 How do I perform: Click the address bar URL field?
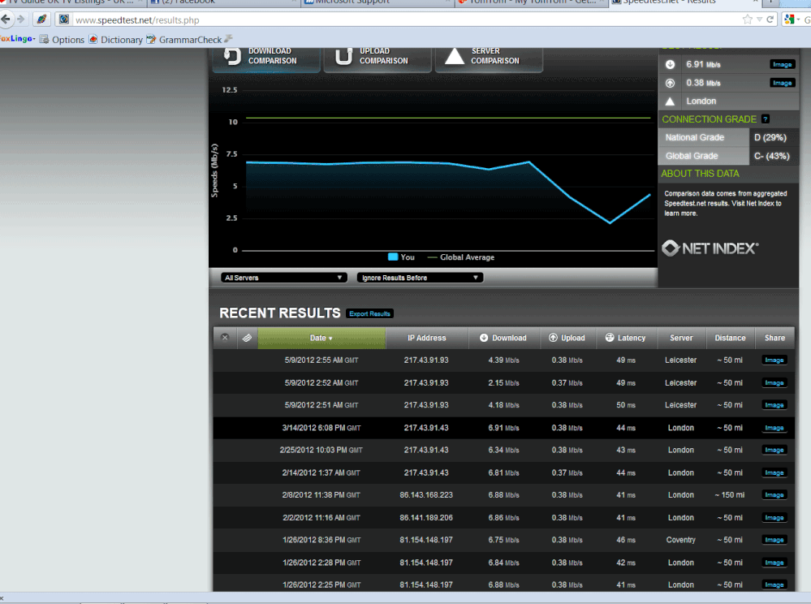(403, 20)
